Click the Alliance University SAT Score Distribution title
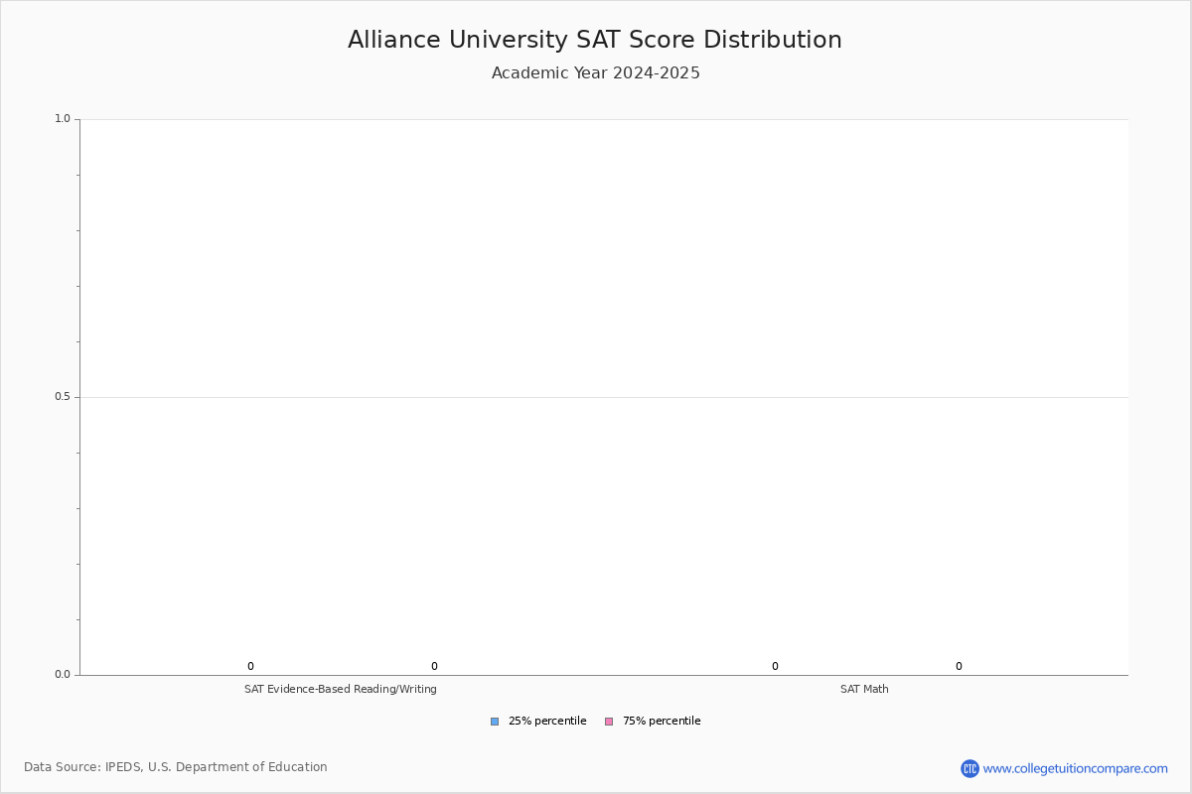The image size is (1192, 794). point(594,40)
